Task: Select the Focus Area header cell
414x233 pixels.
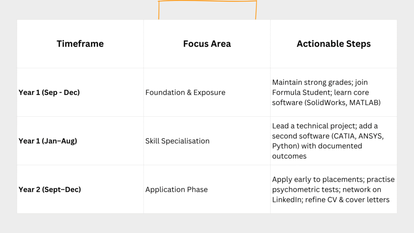Action: pos(207,44)
